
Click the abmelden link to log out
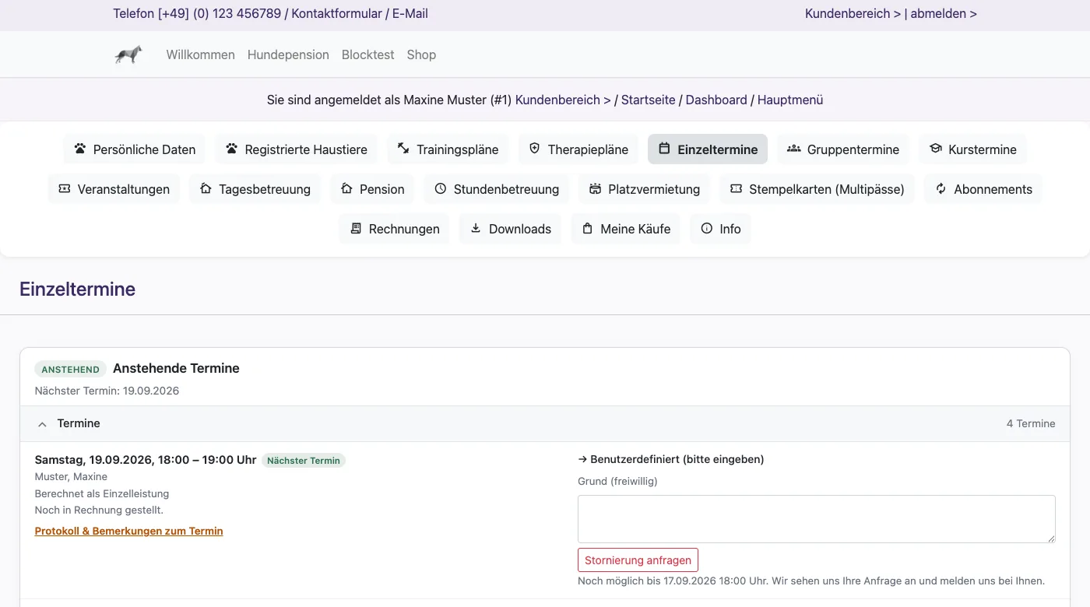click(944, 13)
